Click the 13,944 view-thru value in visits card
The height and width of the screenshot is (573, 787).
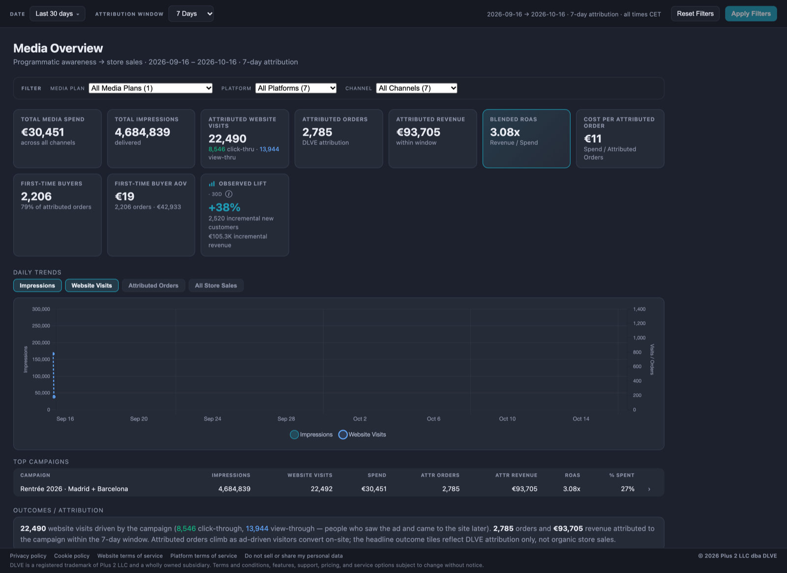tap(270, 149)
